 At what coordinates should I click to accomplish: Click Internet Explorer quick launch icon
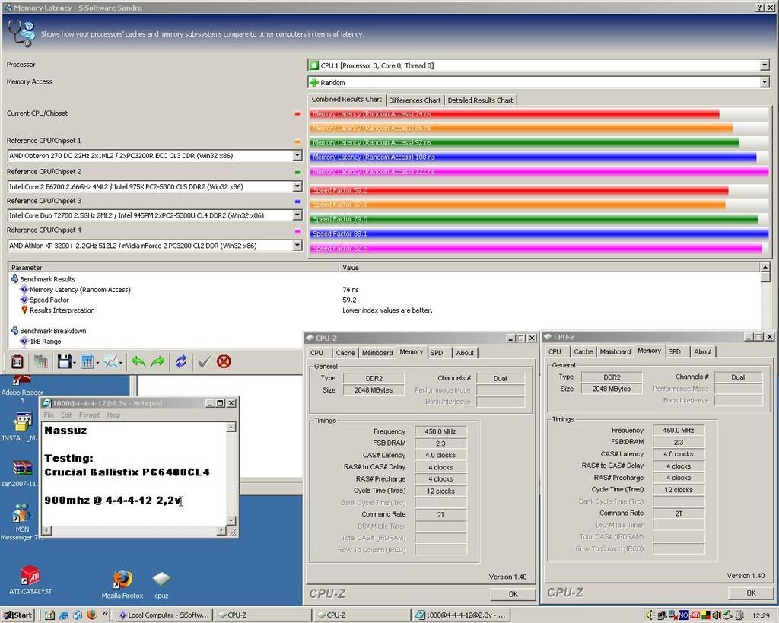click(x=64, y=615)
